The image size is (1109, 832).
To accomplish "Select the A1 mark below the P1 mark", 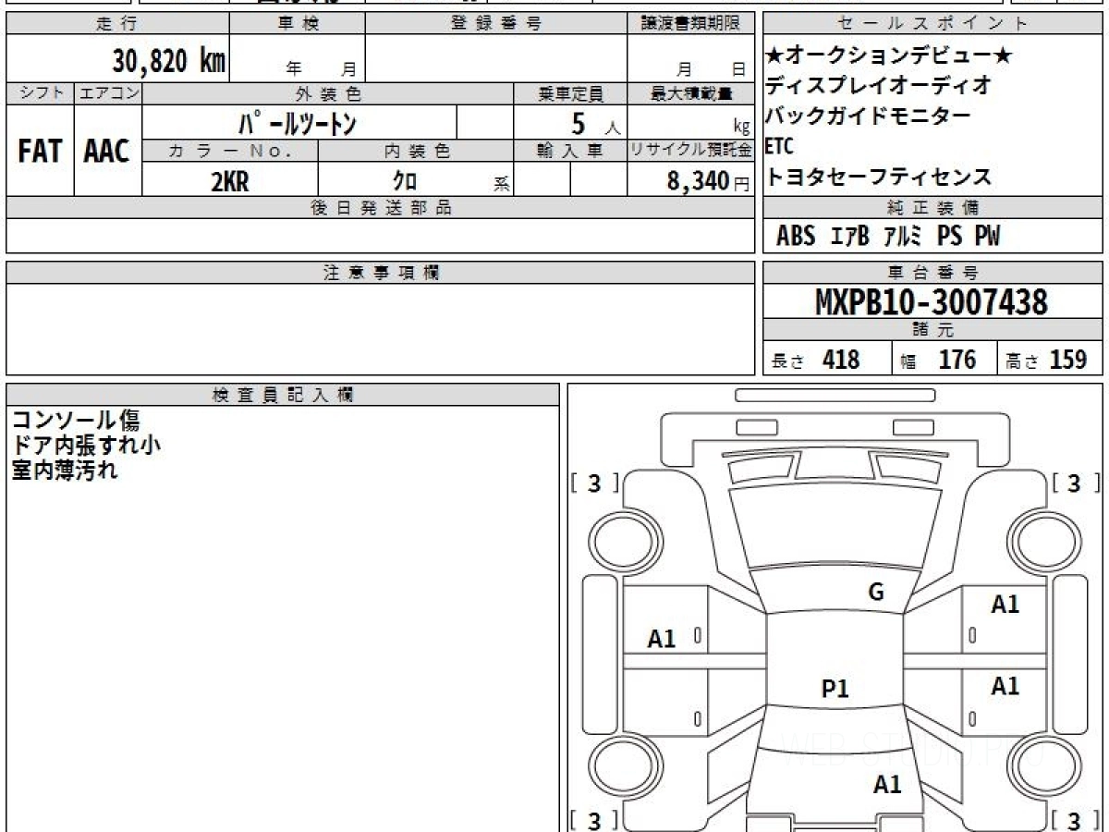I will point(887,785).
